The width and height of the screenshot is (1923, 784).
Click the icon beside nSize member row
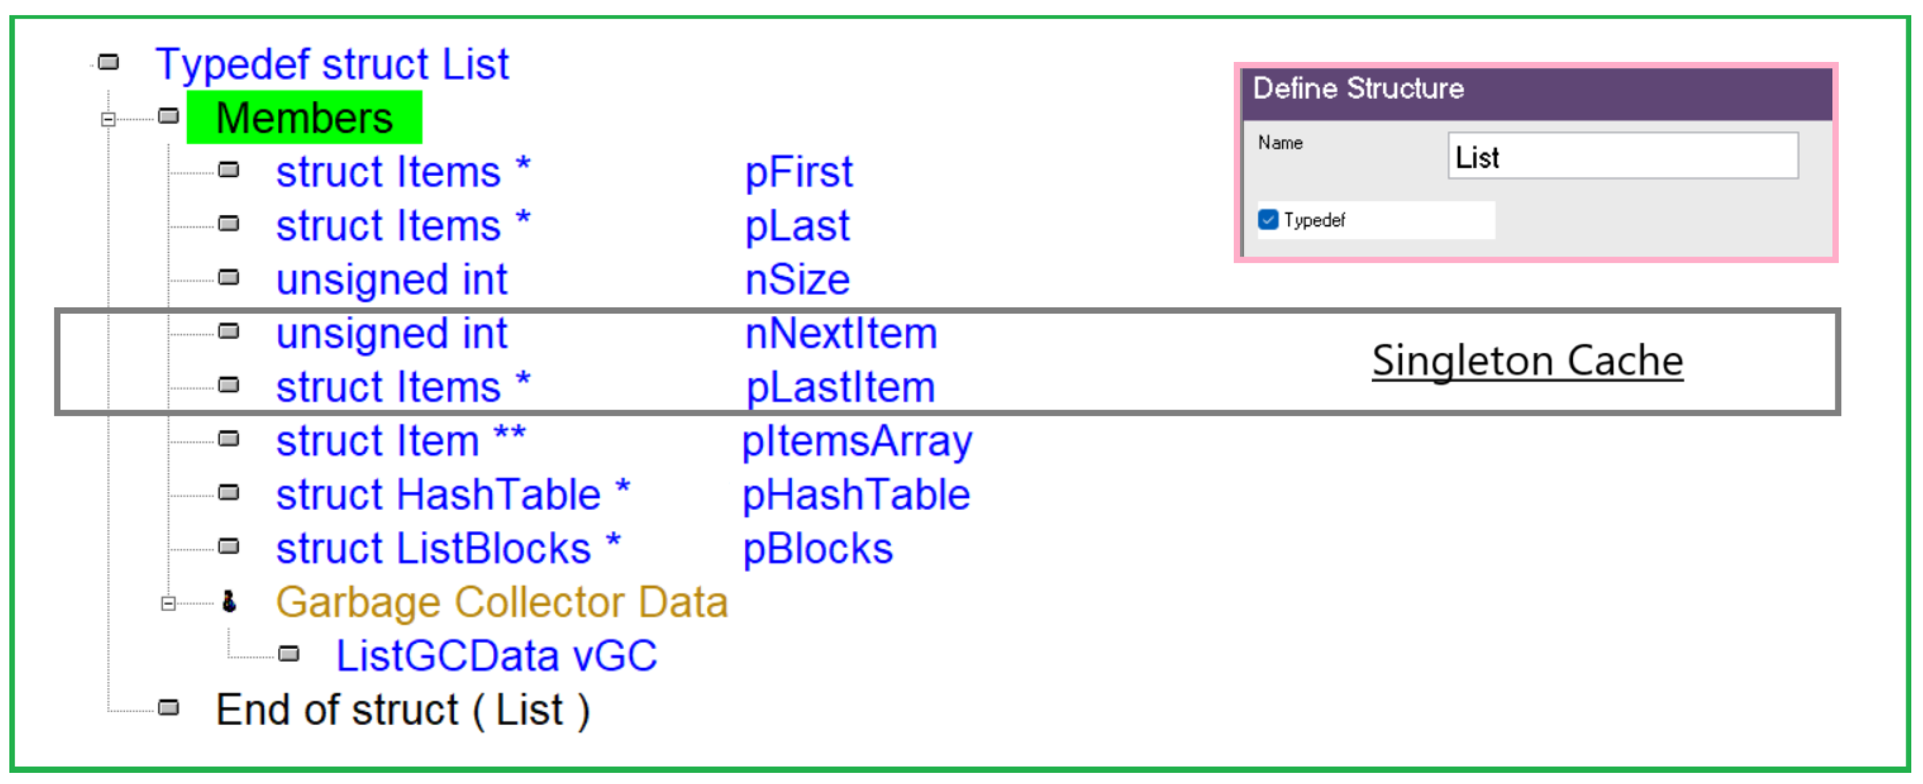click(229, 277)
